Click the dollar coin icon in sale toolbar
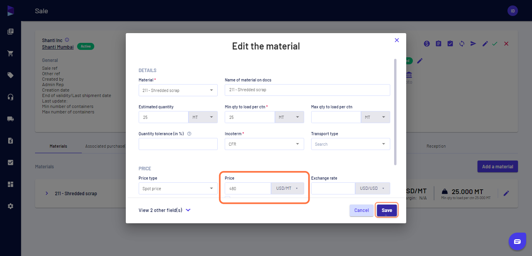 (x=427, y=44)
